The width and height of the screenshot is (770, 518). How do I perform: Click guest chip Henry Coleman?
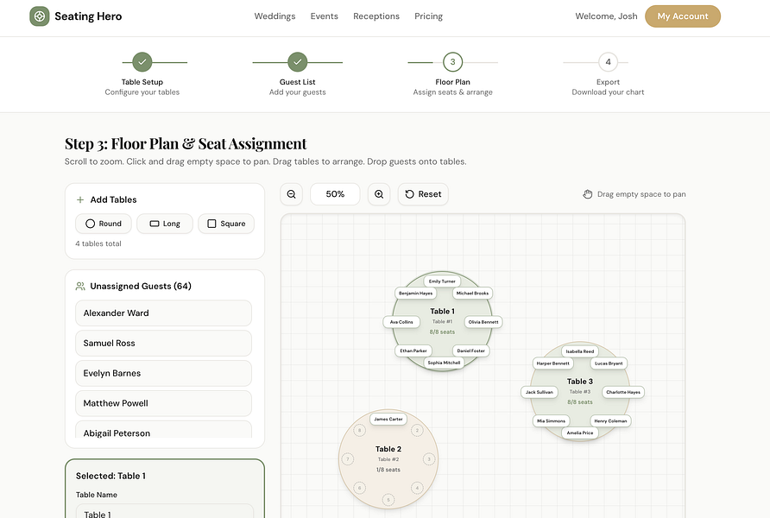(610, 420)
